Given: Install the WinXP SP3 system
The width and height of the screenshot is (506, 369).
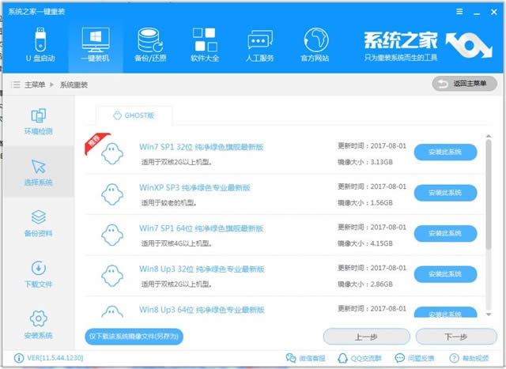Looking at the screenshot, I should point(445,193).
